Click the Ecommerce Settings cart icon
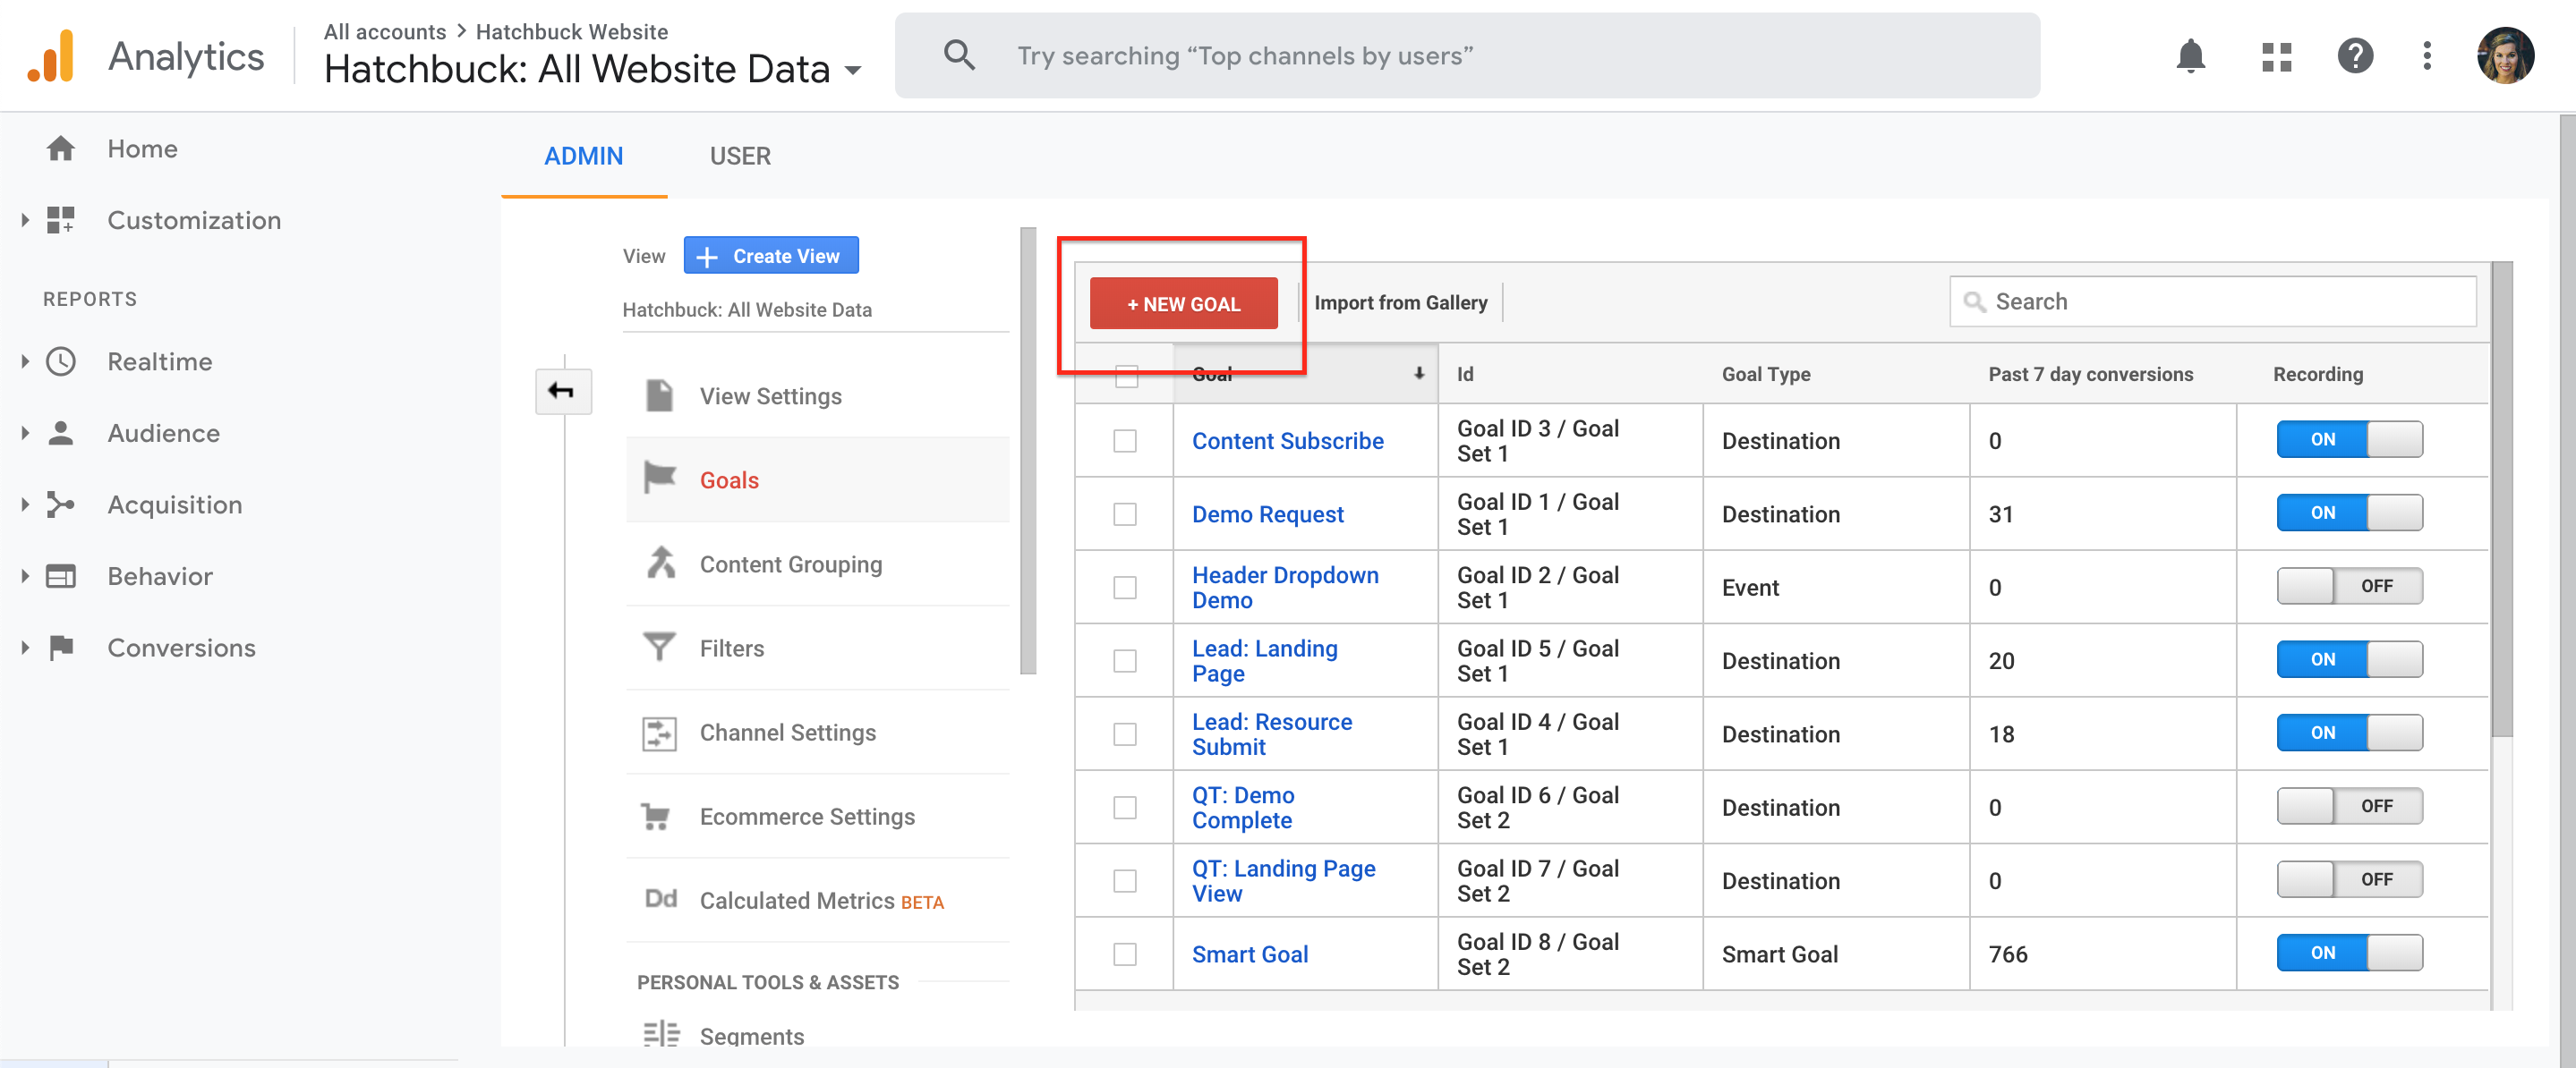The height and width of the screenshot is (1068, 2576). 656,818
